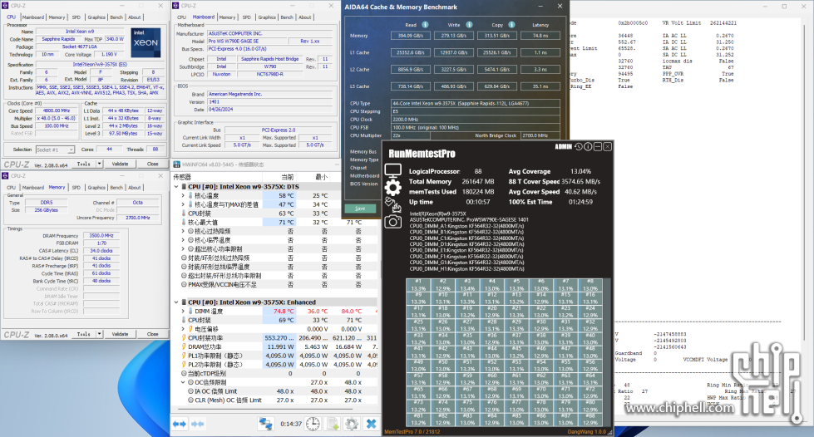Click HWiNFO log file plus icon
The width and height of the screenshot is (814, 437).
(x=333, y=424)
